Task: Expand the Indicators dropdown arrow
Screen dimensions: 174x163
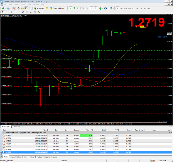Action: click(x=102, y=8)
